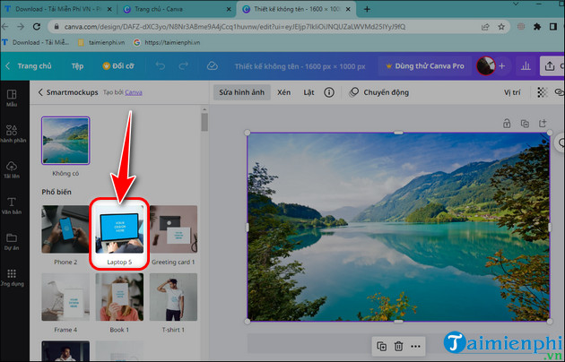565x362 pixels.
Task: Open more options three-dots icon
Action: 415,347
